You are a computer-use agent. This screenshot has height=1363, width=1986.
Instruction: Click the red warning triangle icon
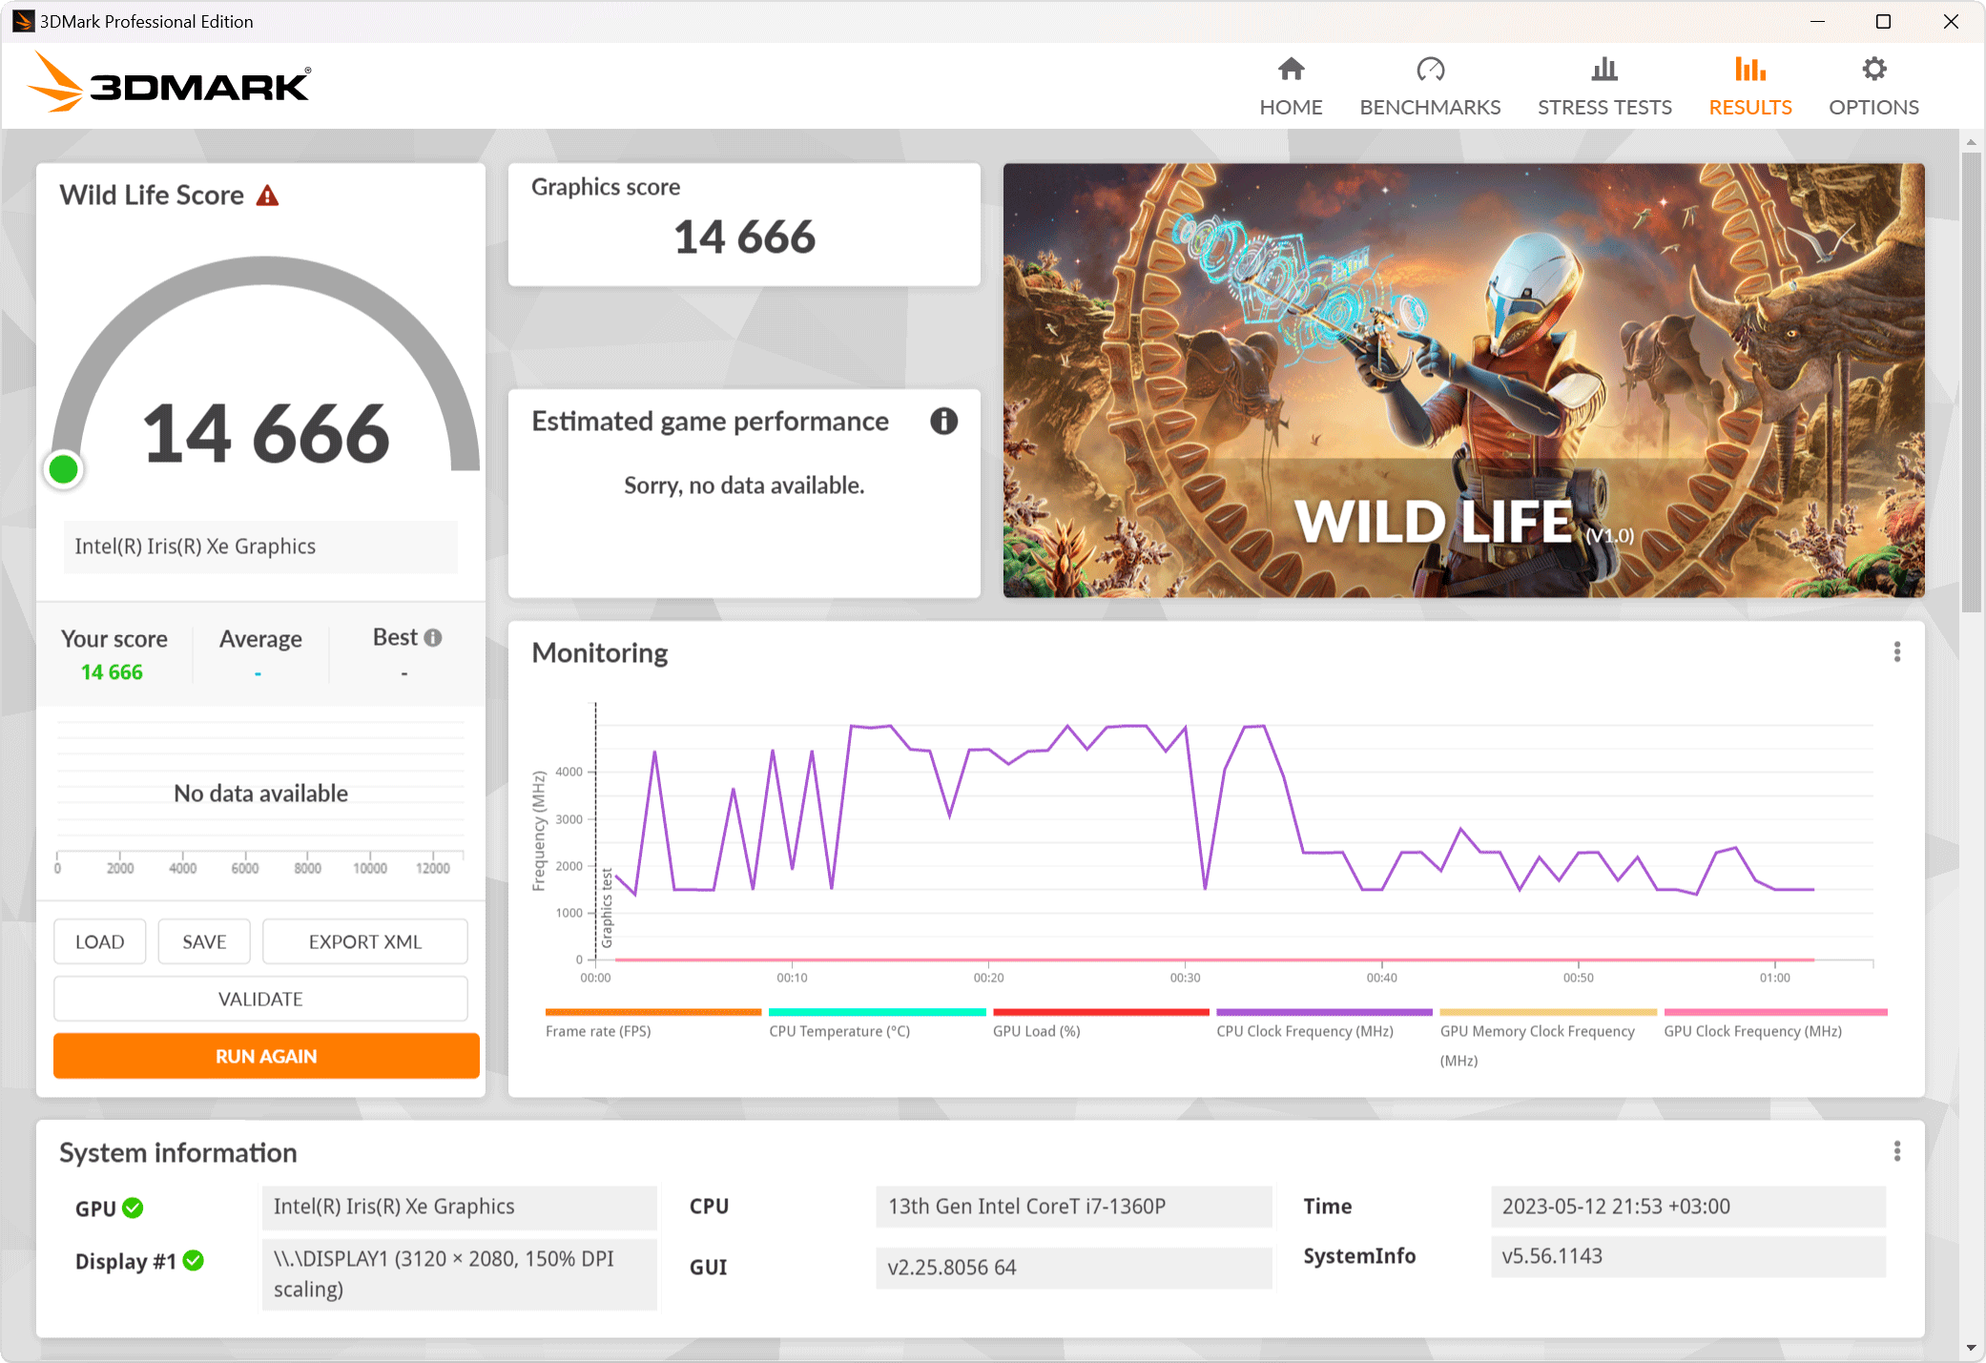pyautogui.click(x=268, y=196)
